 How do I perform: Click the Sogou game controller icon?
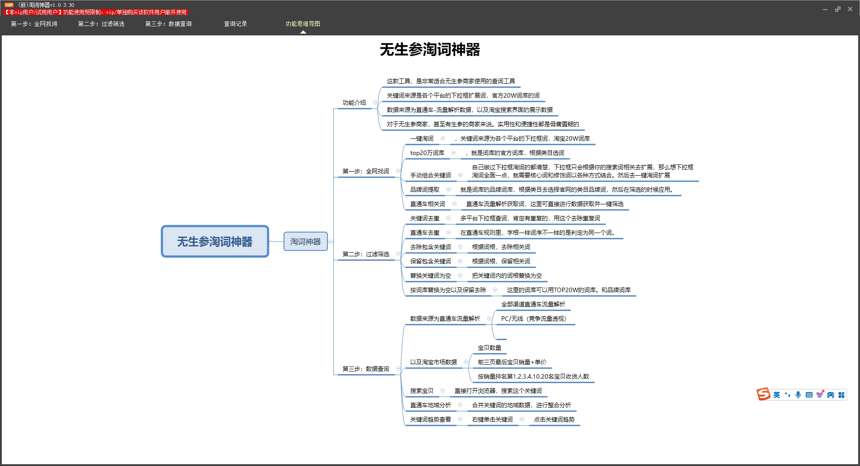(830, 395)
